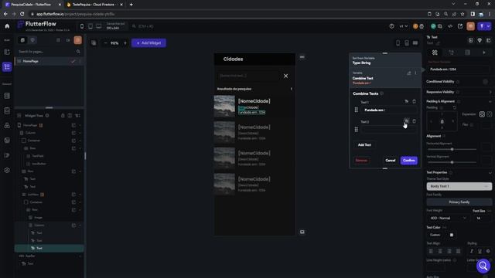The image size is (495, 278).
Task: Open Font Weight 400 - Normal dropdown
Action: 449,218
